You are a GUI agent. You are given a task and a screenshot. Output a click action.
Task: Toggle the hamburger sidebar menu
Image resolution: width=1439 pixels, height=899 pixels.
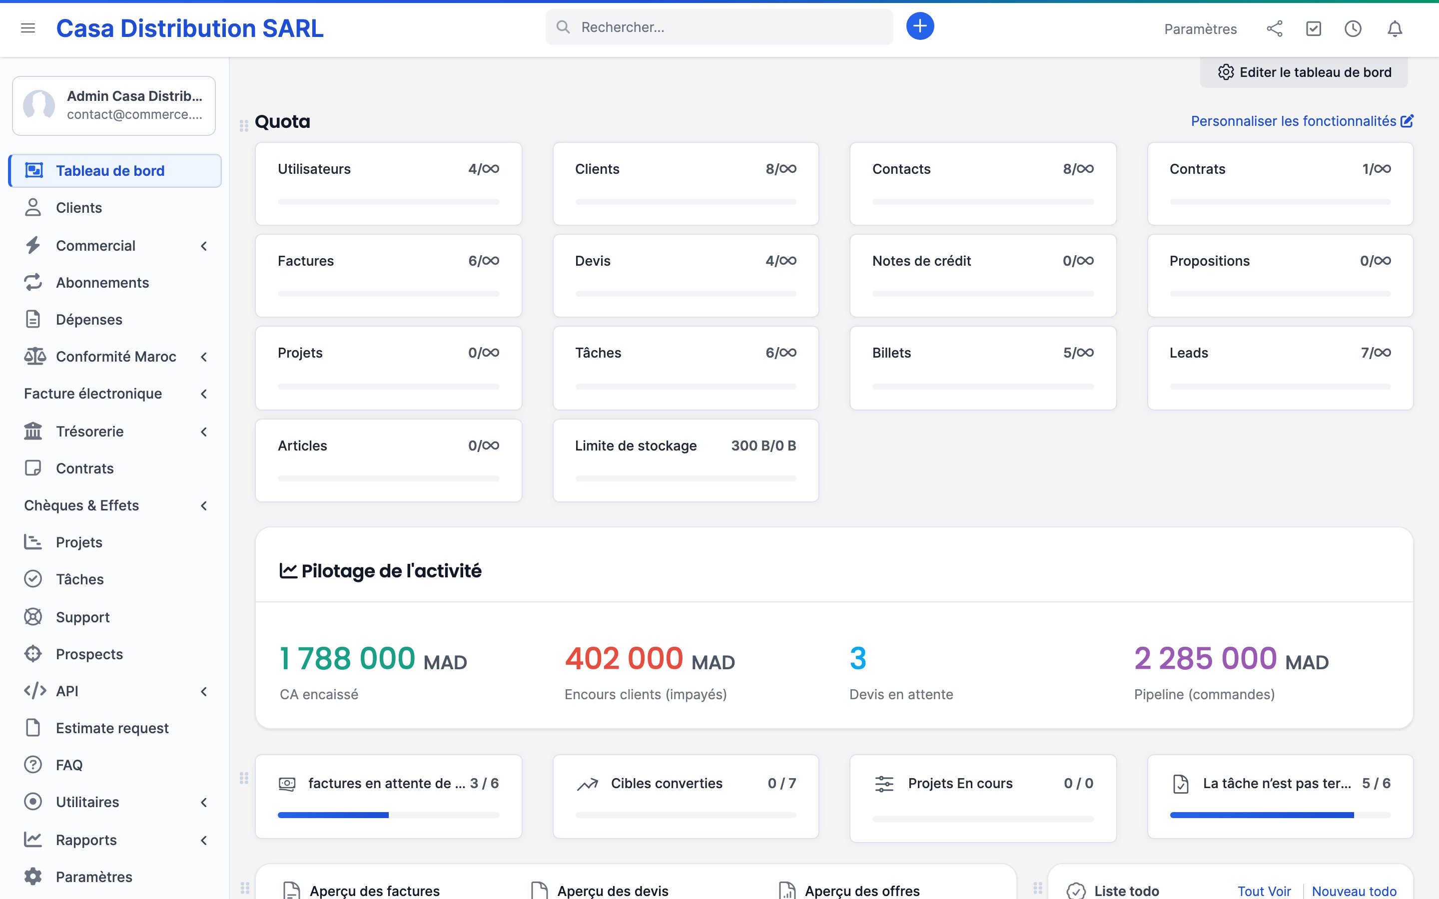tap(28, 28)
